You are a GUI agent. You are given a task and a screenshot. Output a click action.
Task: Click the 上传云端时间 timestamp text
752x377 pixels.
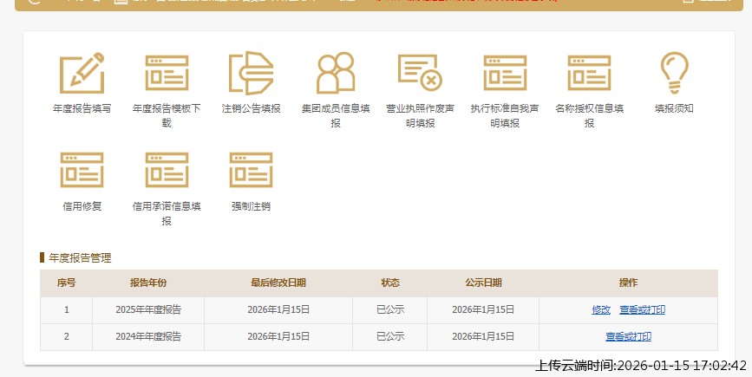pos(641,366)
